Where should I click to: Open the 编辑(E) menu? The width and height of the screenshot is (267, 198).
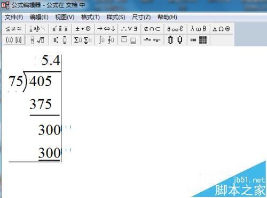point(39,18)
